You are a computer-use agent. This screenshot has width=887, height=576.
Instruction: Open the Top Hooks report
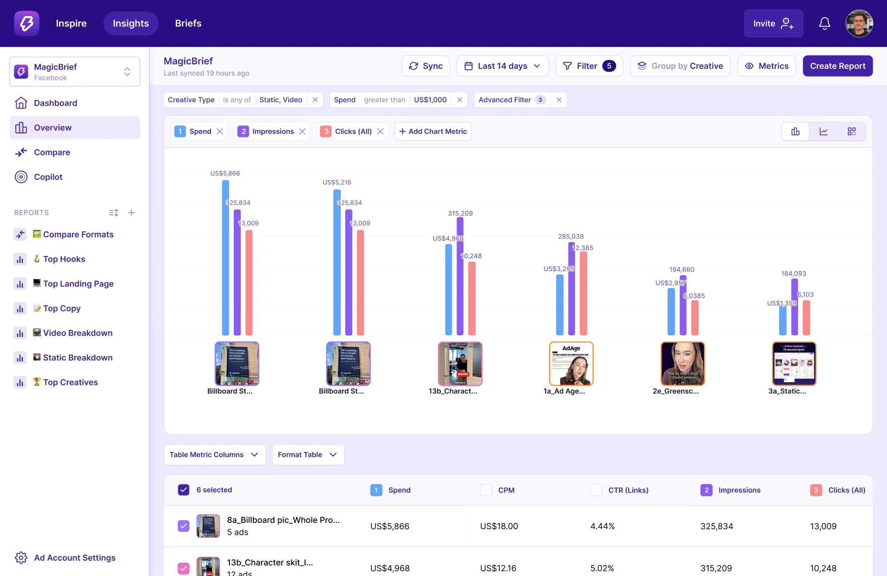pos(64,259)
